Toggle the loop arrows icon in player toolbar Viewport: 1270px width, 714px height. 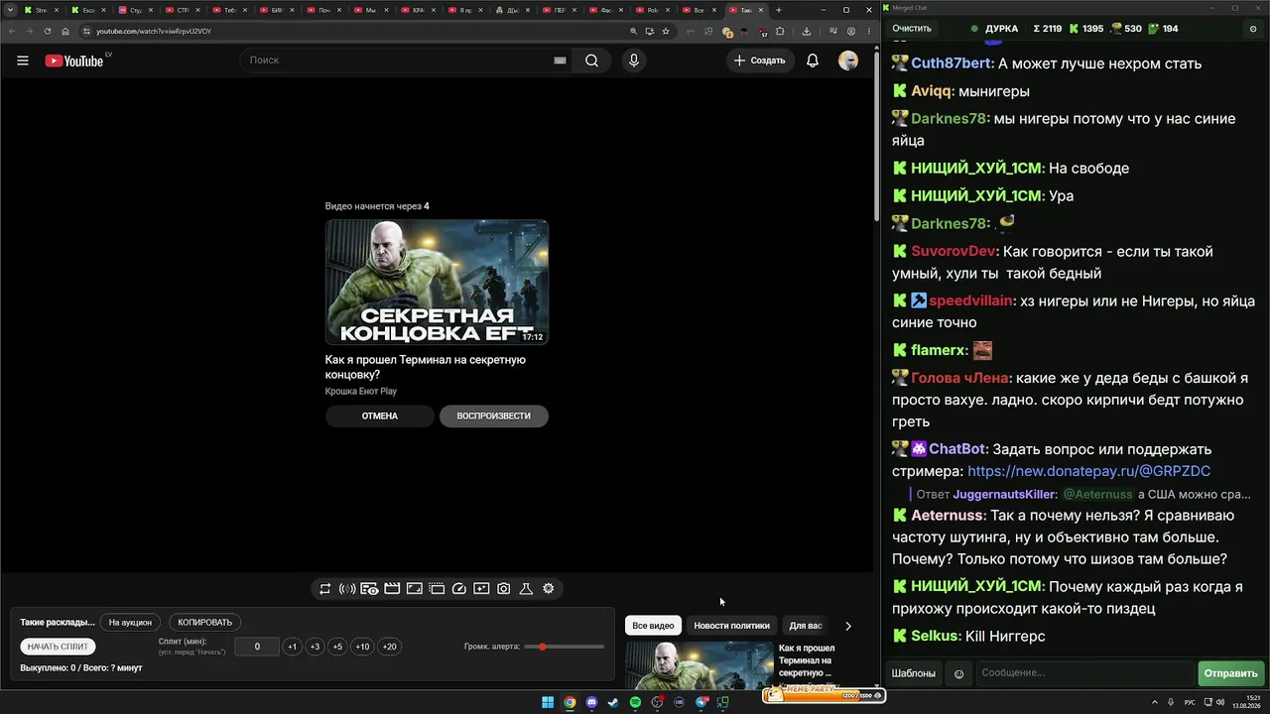[324, 589]
